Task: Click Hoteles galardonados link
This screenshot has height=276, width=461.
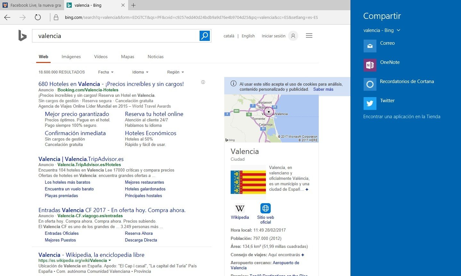Action: click(145, 189)
